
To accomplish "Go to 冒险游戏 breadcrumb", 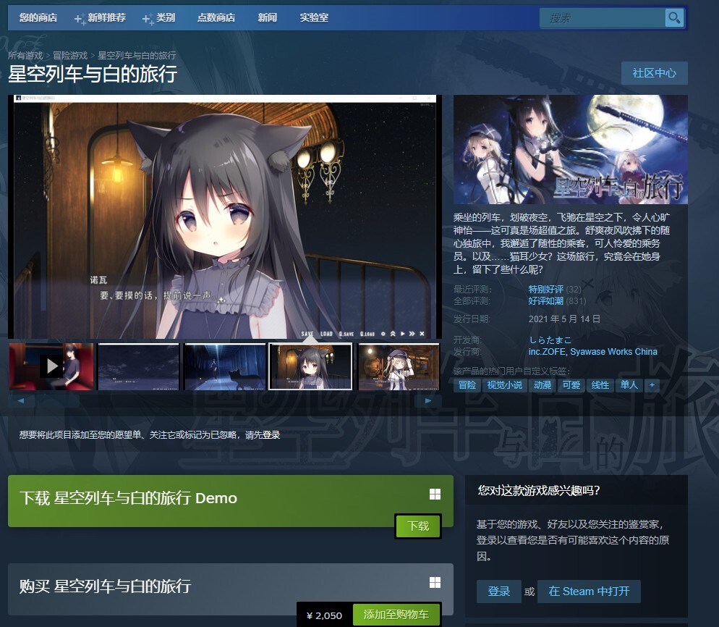I will (x=70, y=56).
